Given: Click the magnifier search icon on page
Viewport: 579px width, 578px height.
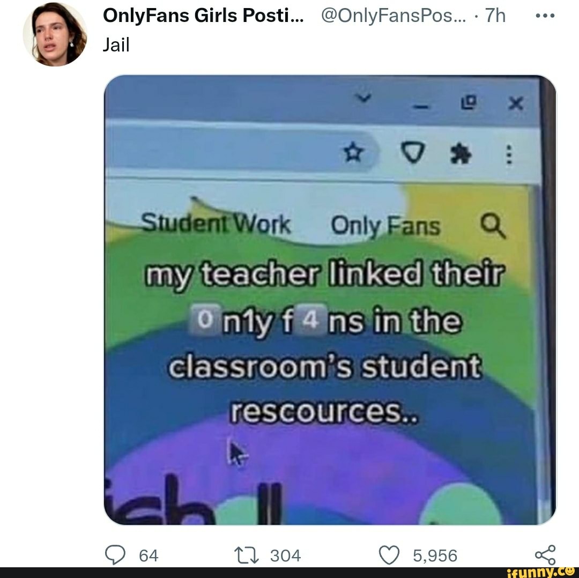Looking at the screenshot, I should (x=493, y=226).
